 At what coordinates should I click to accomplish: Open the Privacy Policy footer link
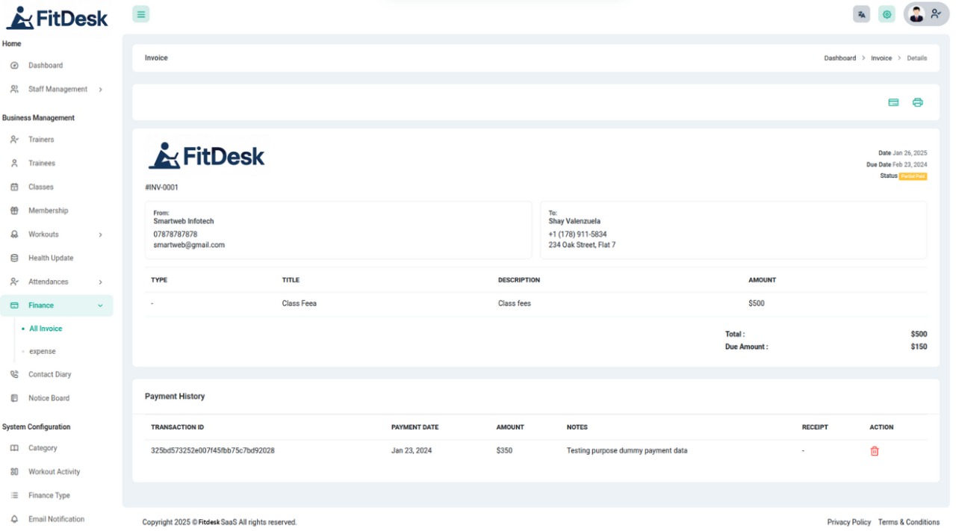point(848,522)
